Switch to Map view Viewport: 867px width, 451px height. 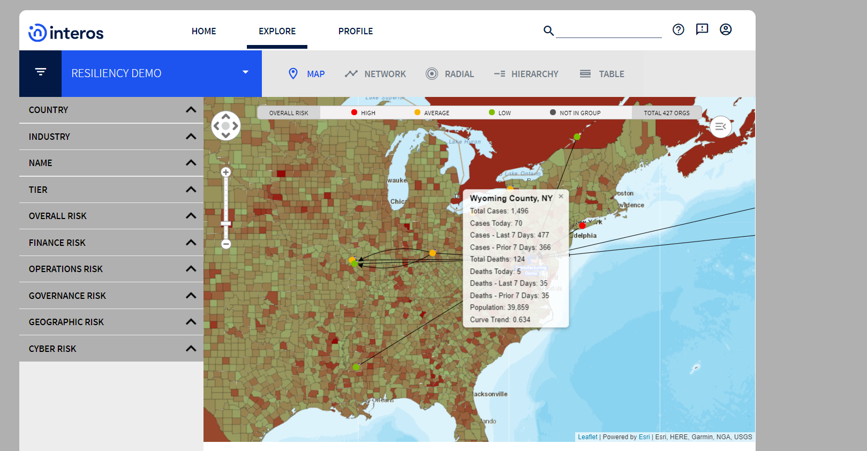[306, 74]
